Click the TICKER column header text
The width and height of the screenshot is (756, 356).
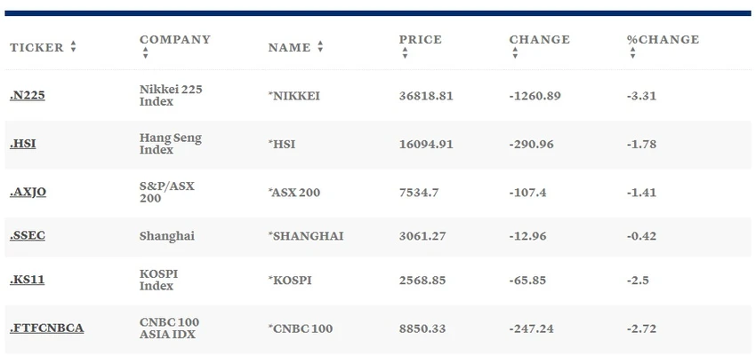click(x=36, y=47)
